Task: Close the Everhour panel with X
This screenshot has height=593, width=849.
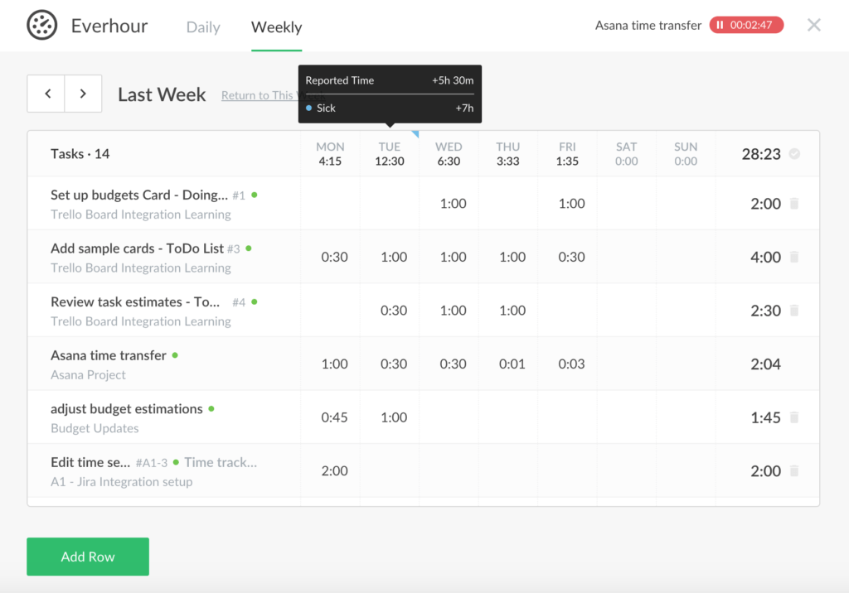Action: (813, 25)
